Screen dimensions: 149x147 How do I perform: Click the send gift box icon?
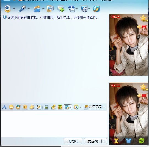coord(60,107)
